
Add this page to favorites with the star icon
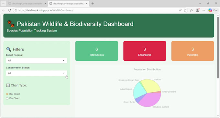tap(185, 10)
